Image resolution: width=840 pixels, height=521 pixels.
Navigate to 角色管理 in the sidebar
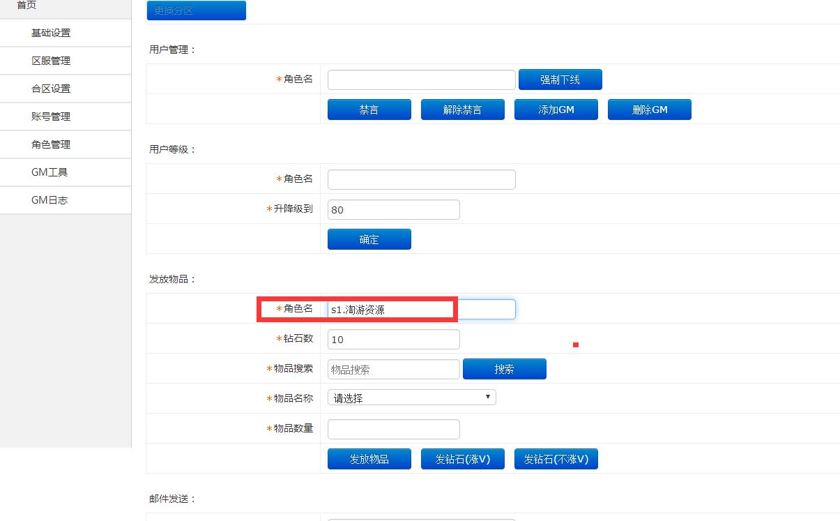pyautogui.click(x=51, y=144)
